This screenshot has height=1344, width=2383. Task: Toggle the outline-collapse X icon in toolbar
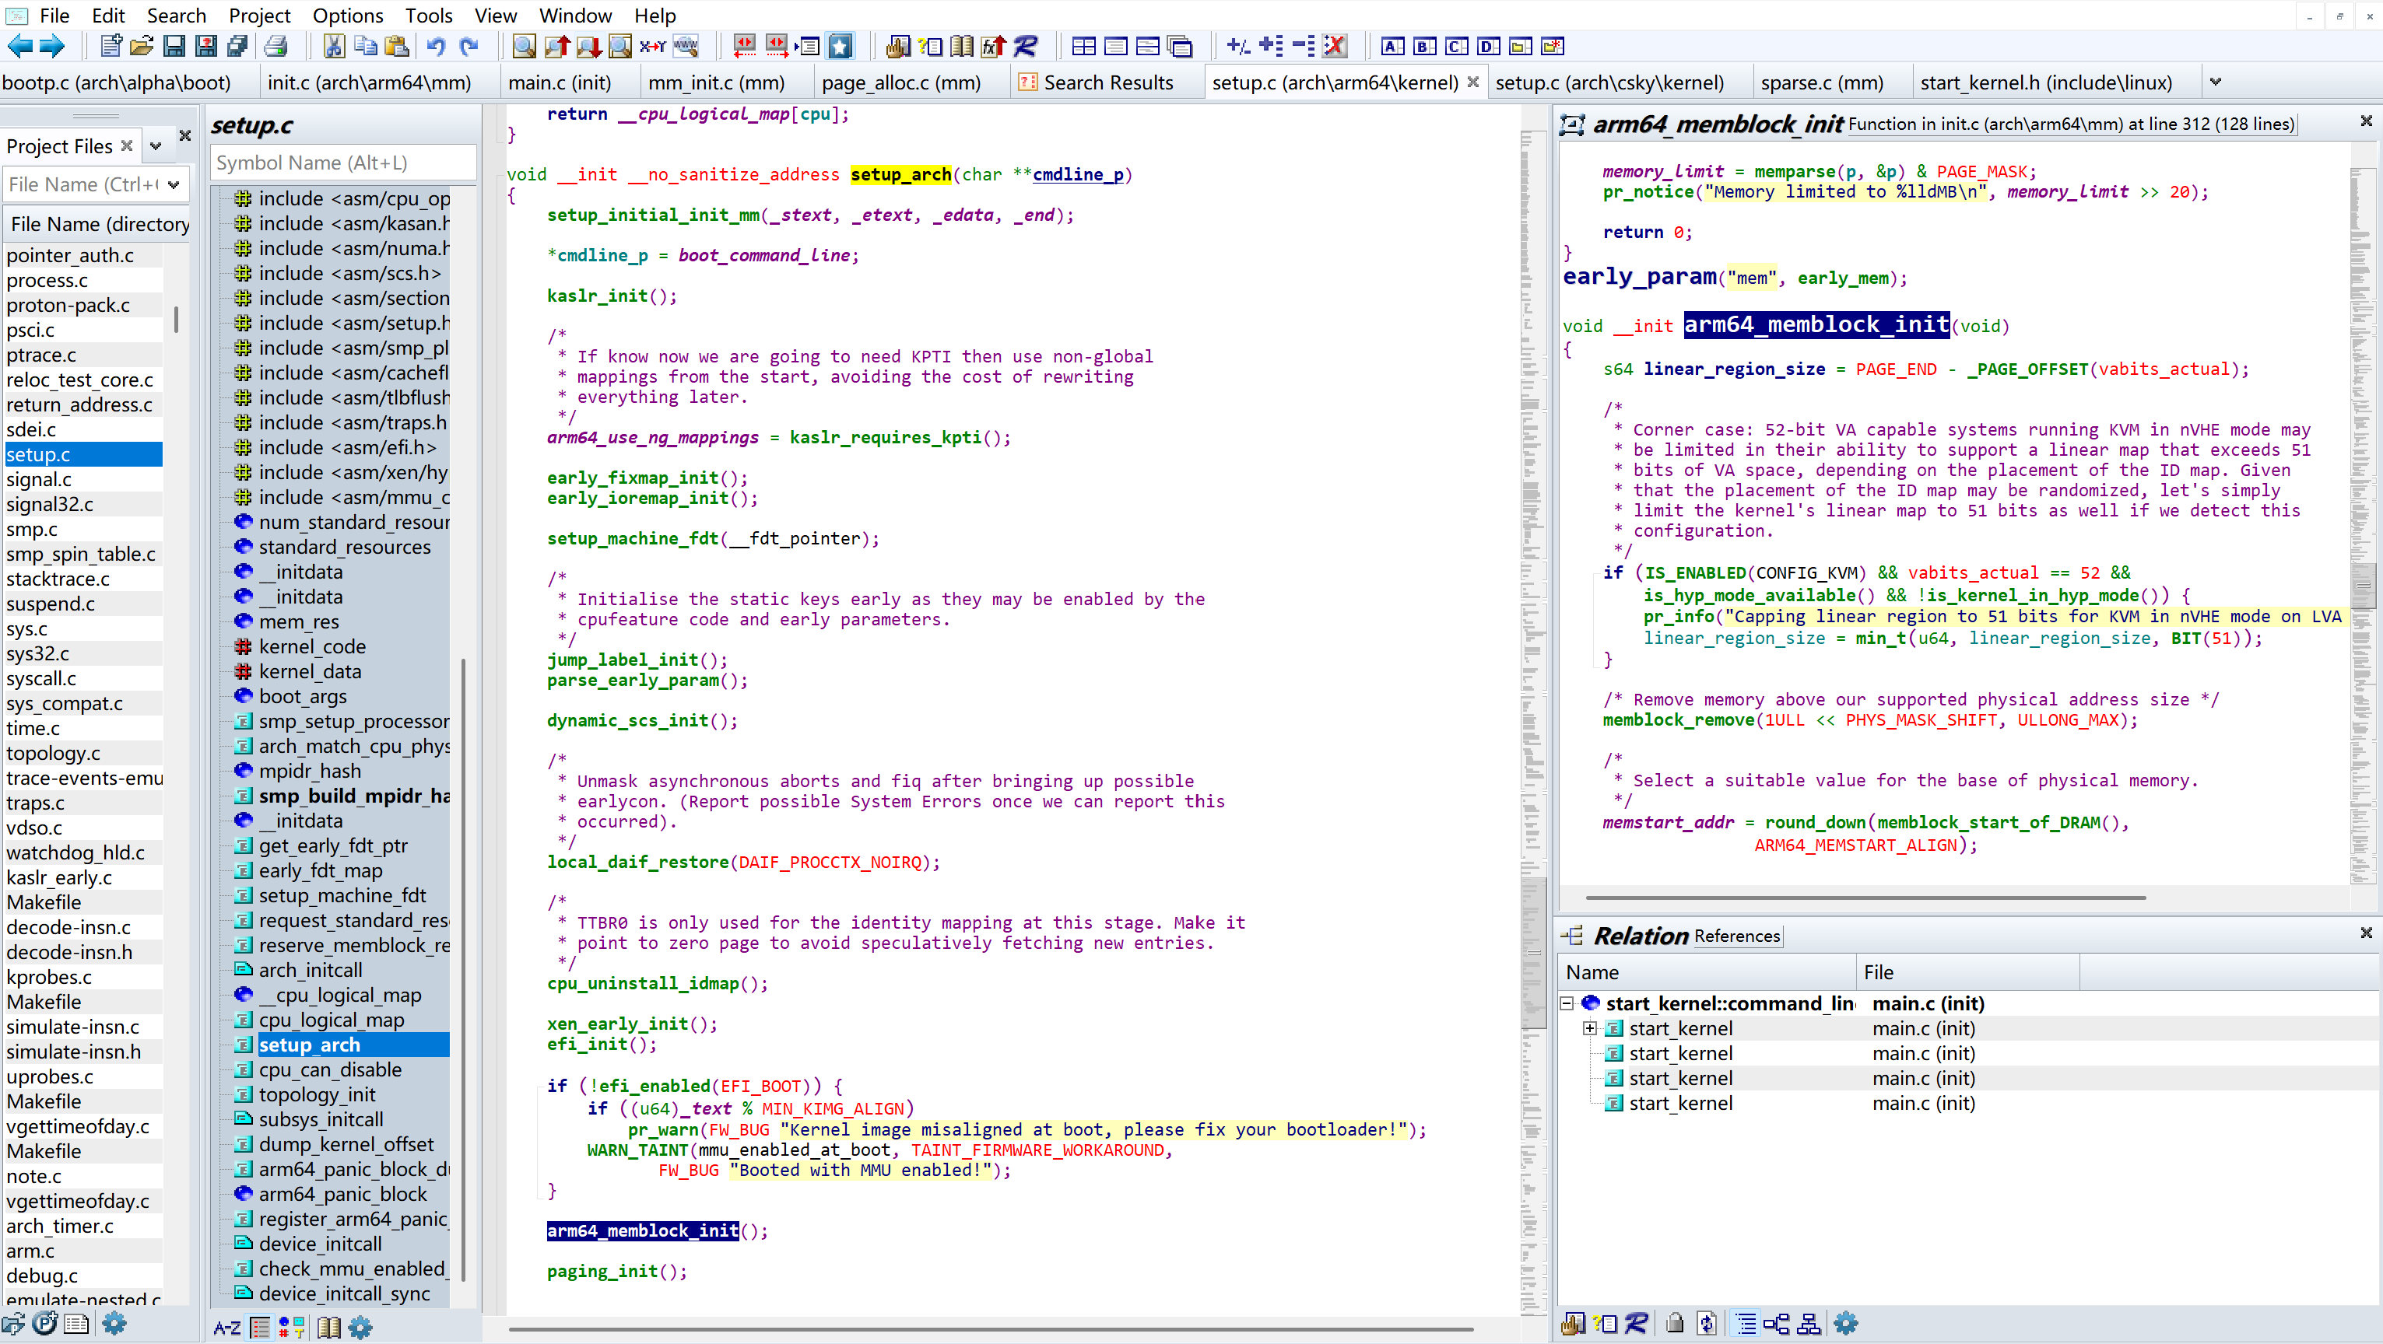[1334, 45]
